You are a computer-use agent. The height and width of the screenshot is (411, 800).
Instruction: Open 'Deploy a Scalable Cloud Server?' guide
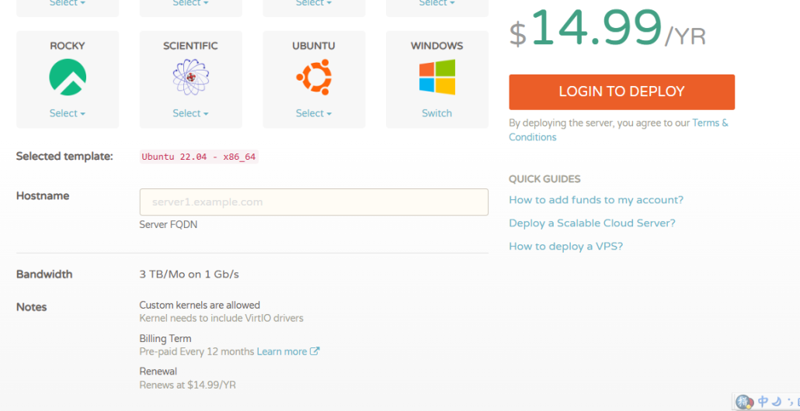(592, 223)
